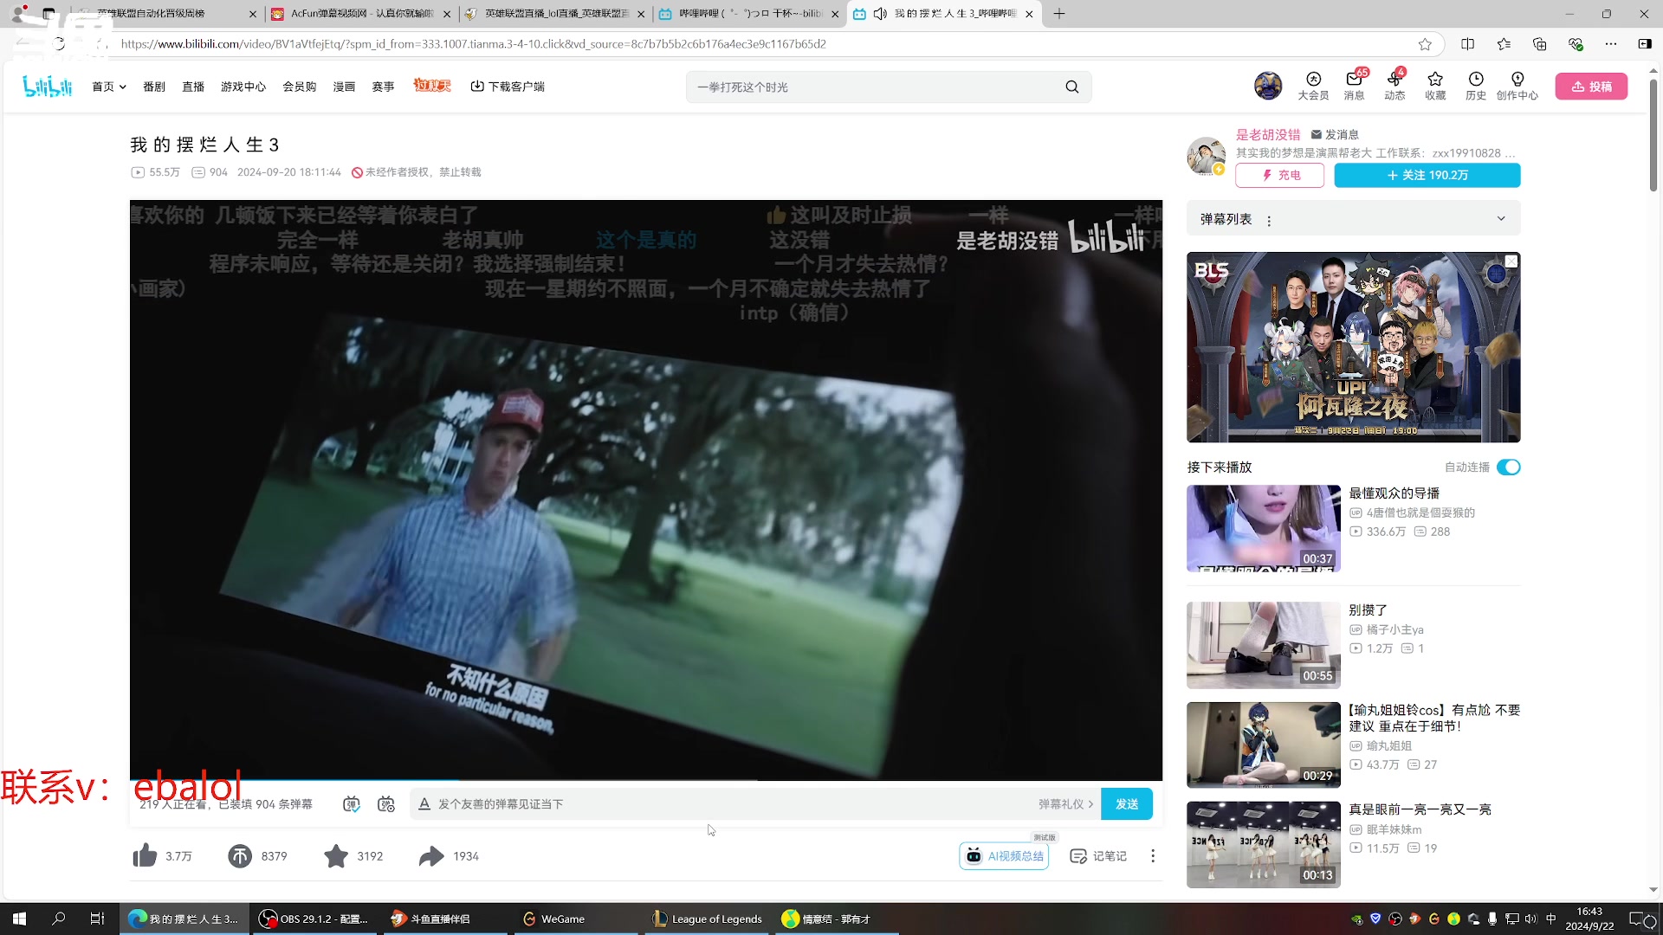
Task: Open 赛事 navigation item
Action: point(383,87)
